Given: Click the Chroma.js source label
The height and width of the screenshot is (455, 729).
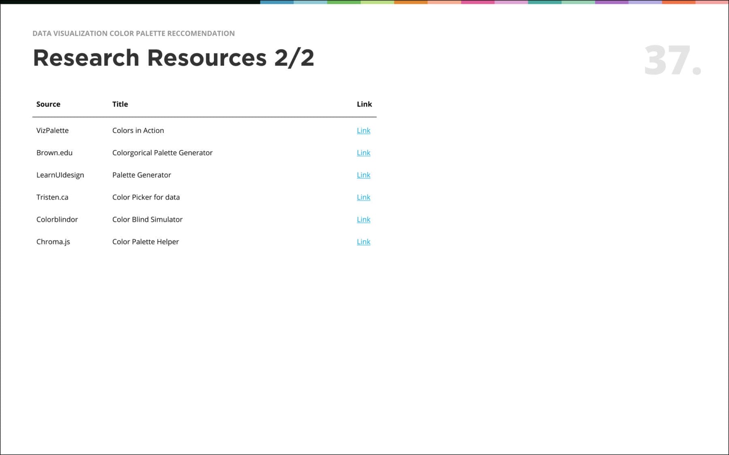Looking at the screenshot, I should coord(53,241).
